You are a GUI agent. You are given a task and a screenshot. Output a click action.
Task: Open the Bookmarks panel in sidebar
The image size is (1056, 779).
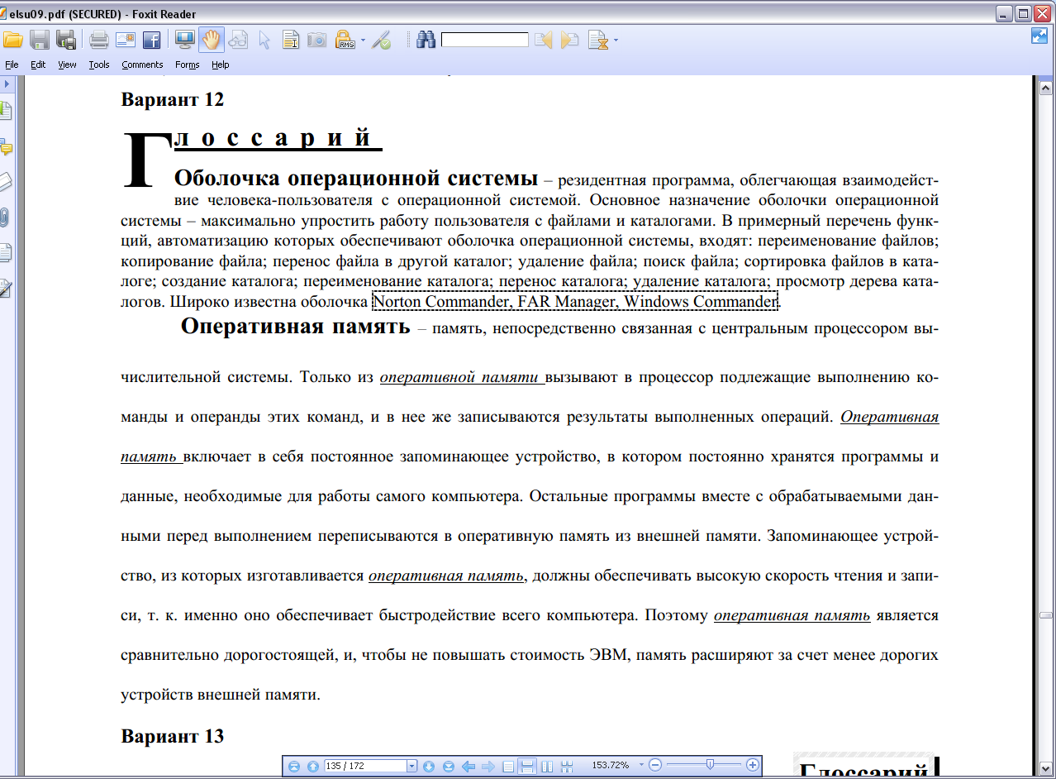[6, 109]
